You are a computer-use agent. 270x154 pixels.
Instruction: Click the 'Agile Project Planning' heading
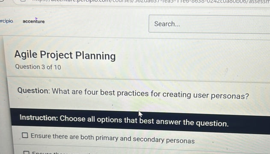tap(65, 56)
